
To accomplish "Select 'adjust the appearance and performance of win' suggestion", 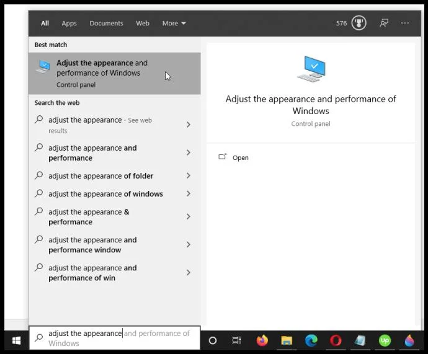I will point(114,273).
